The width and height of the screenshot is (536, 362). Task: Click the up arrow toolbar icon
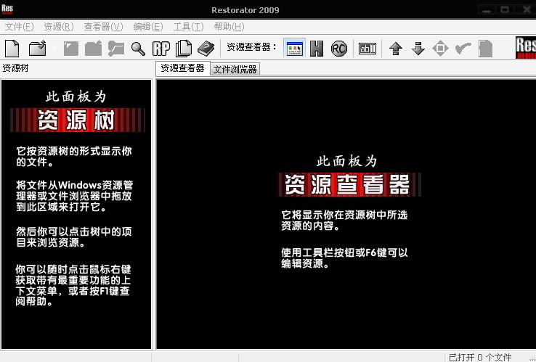tap(396, 49)
